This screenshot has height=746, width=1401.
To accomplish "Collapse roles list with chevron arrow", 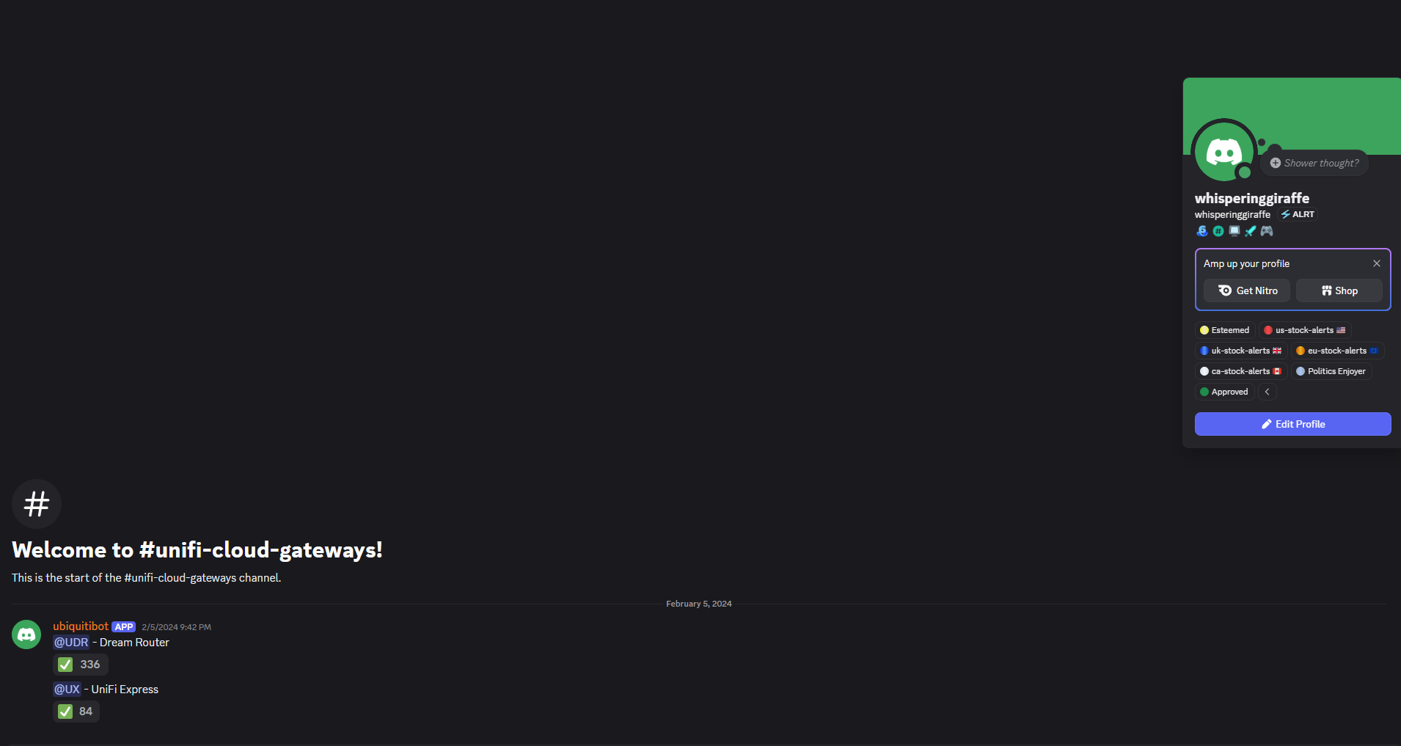I will (x=1268, y=392).
